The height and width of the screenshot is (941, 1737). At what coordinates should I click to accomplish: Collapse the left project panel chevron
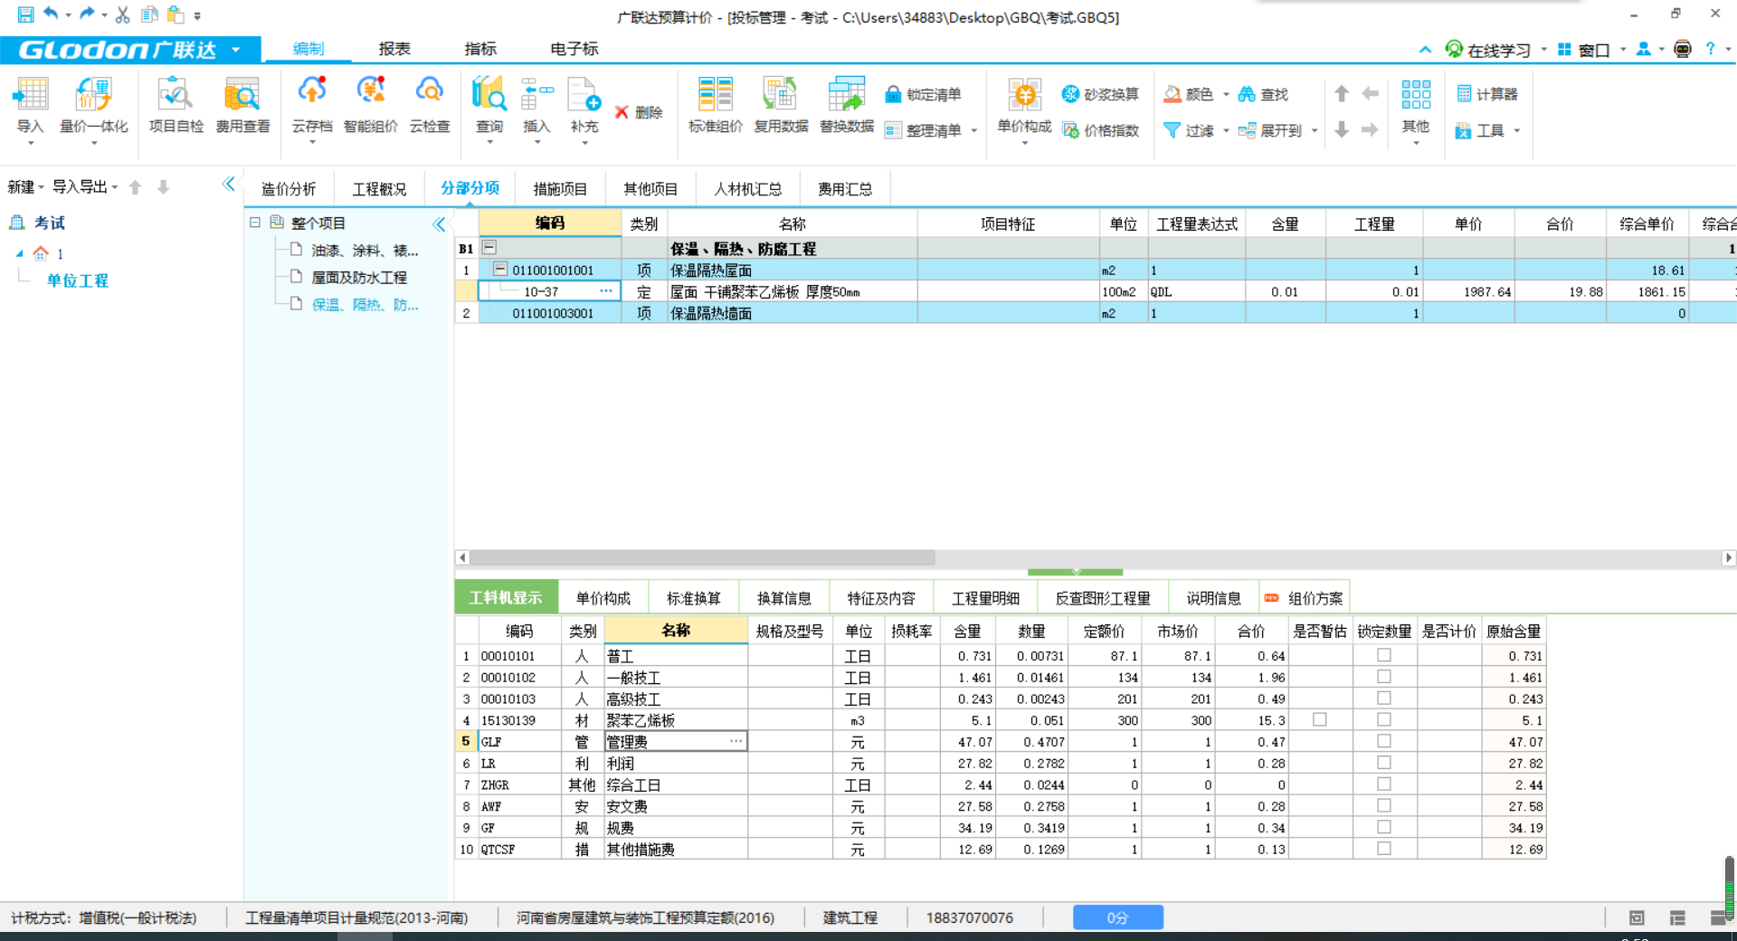228,185
